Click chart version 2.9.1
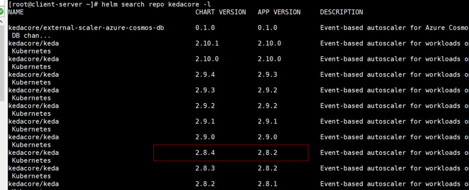The image size is (469, 190). tap(205, 121)
